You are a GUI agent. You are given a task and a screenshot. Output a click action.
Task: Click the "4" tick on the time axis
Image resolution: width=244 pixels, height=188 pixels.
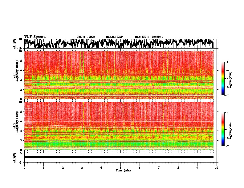pos(101,168)
